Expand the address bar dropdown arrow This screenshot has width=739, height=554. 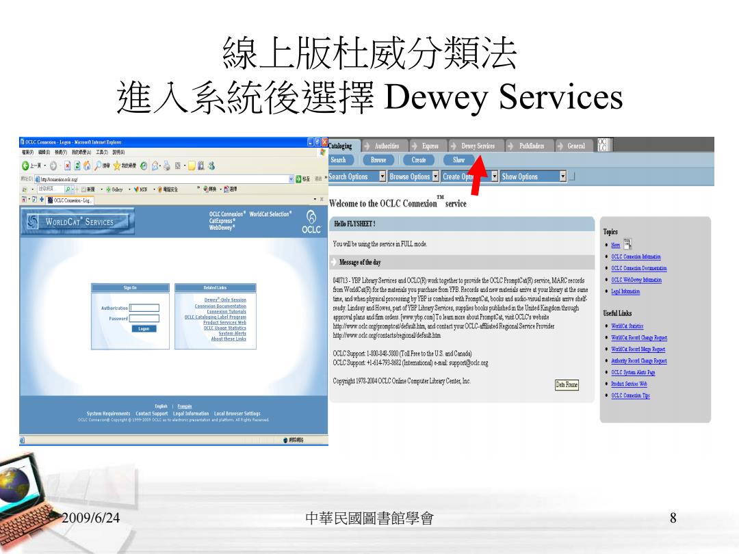point(291,179)
